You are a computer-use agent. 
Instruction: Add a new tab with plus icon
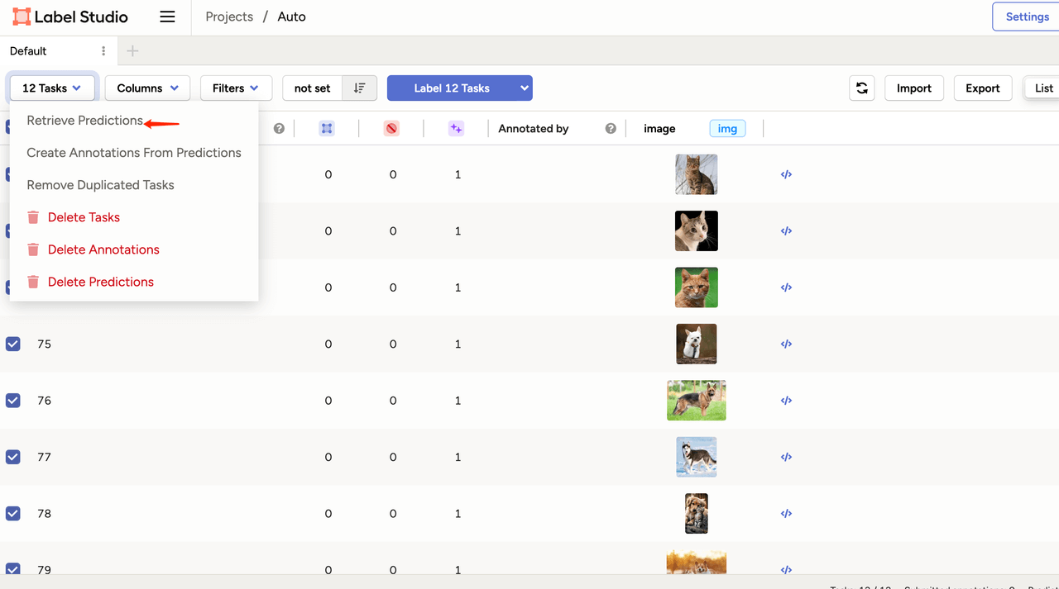(x=132, y=51)
